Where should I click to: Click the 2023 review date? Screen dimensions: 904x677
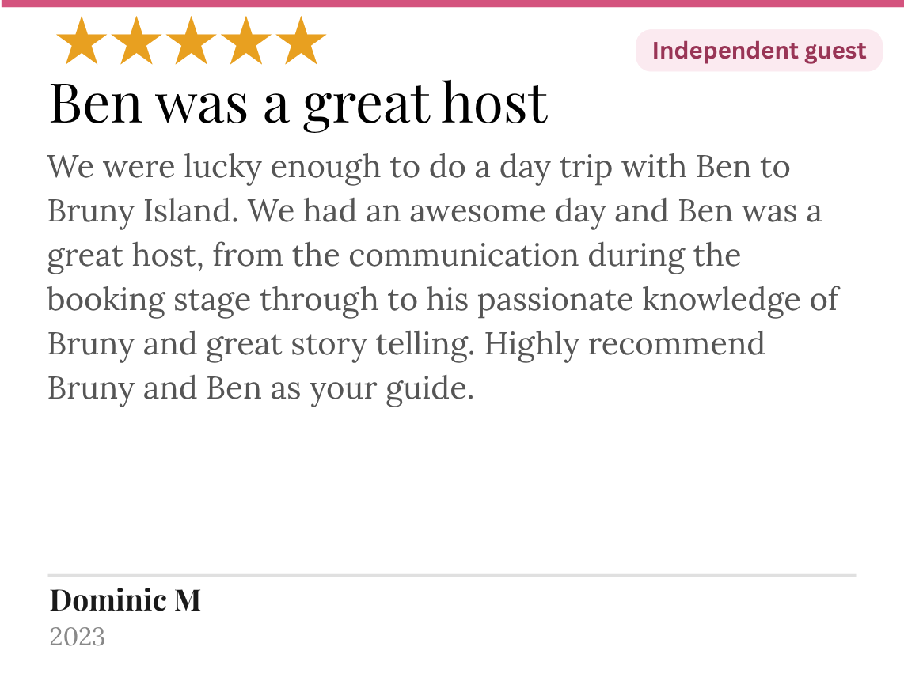point(78,637)
